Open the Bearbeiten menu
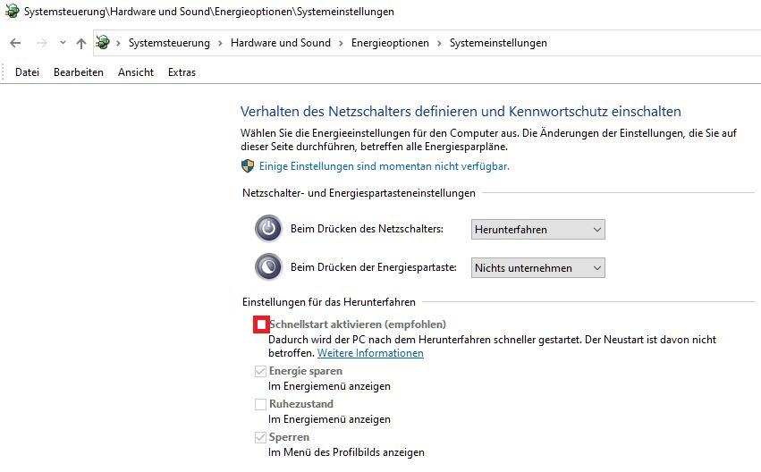 point(79,72)
